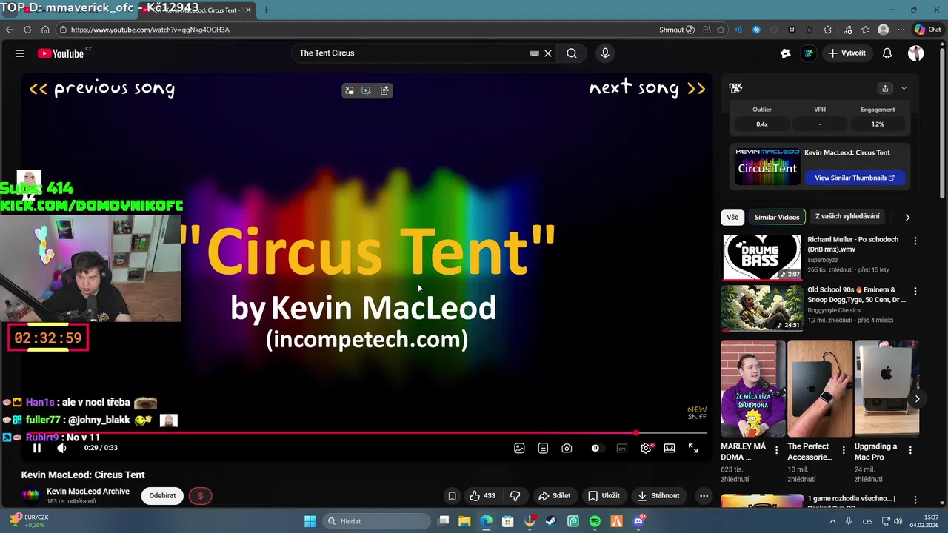Click the browser address bar URL
Viewport: 948px width, 533px height.
coord(150,30)
